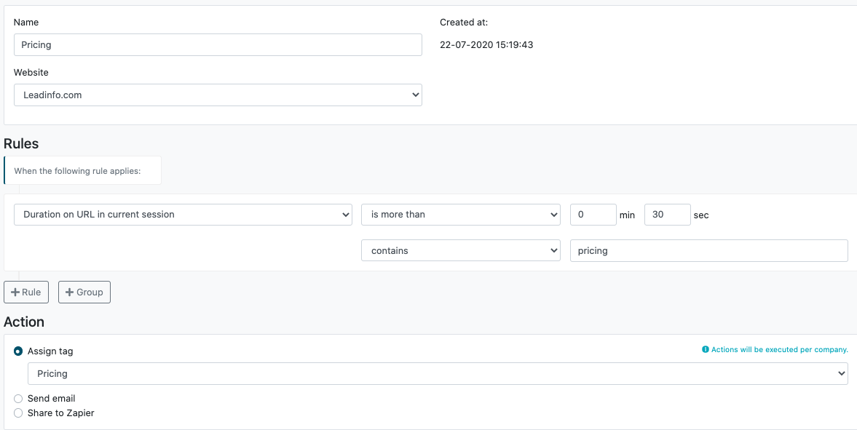Click the Share to Zapier label
Image resolution: width=857 pixels, height=430 pixels.
pos(60,413)
